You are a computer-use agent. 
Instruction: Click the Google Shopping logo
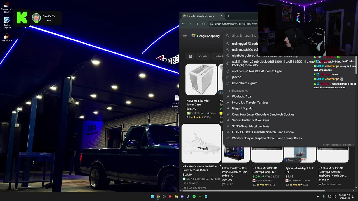pyautogui.click(x=205, y=36)
